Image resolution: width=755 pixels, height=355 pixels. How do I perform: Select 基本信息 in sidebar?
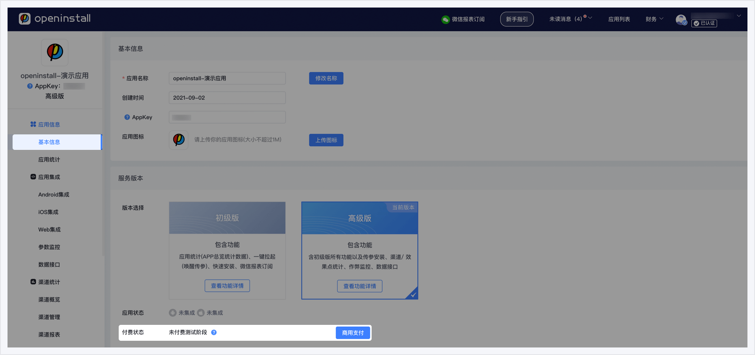[x=57, y=142]
